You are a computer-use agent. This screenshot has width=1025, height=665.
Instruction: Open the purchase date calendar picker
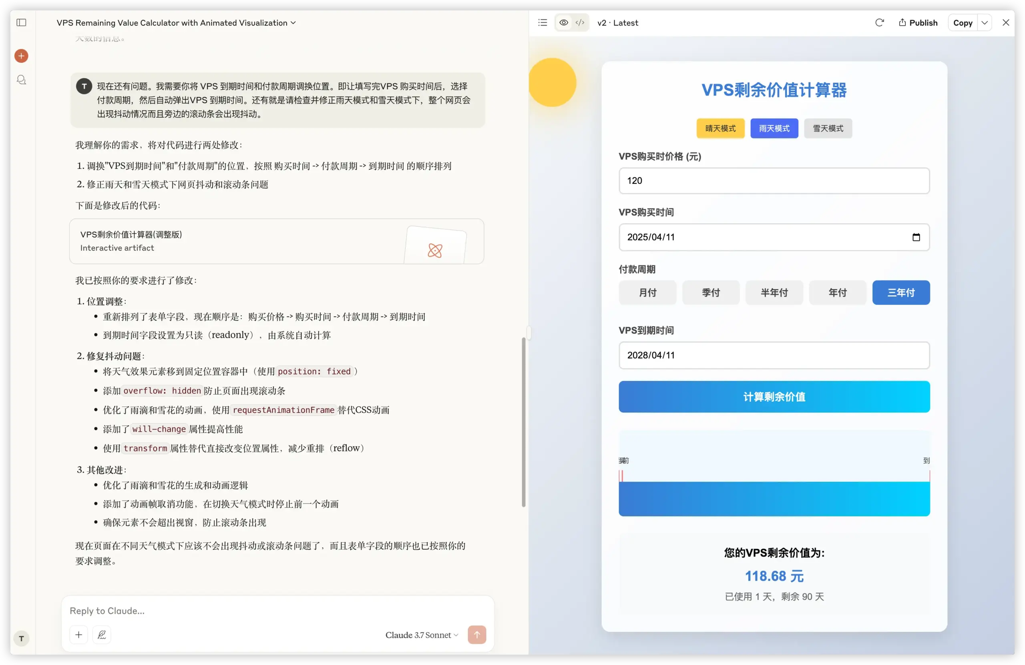coord(916,237)
